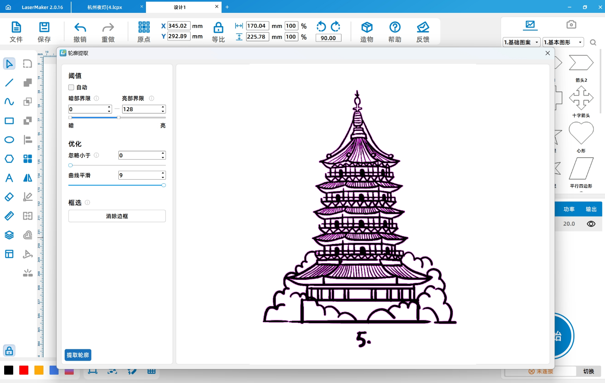Select the red color swatch
Viewport: 605px width, 383px height.
pyautogui.click(x=23, y=370)
